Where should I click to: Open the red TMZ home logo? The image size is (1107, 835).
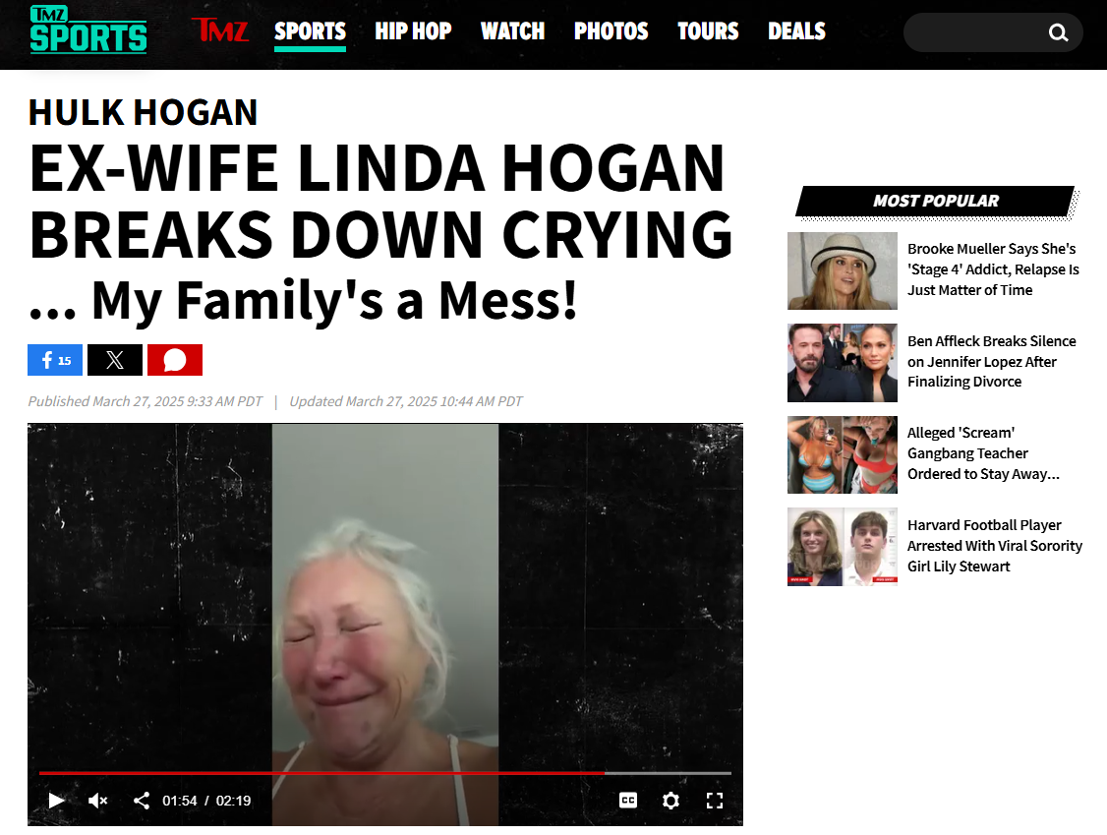220,30
